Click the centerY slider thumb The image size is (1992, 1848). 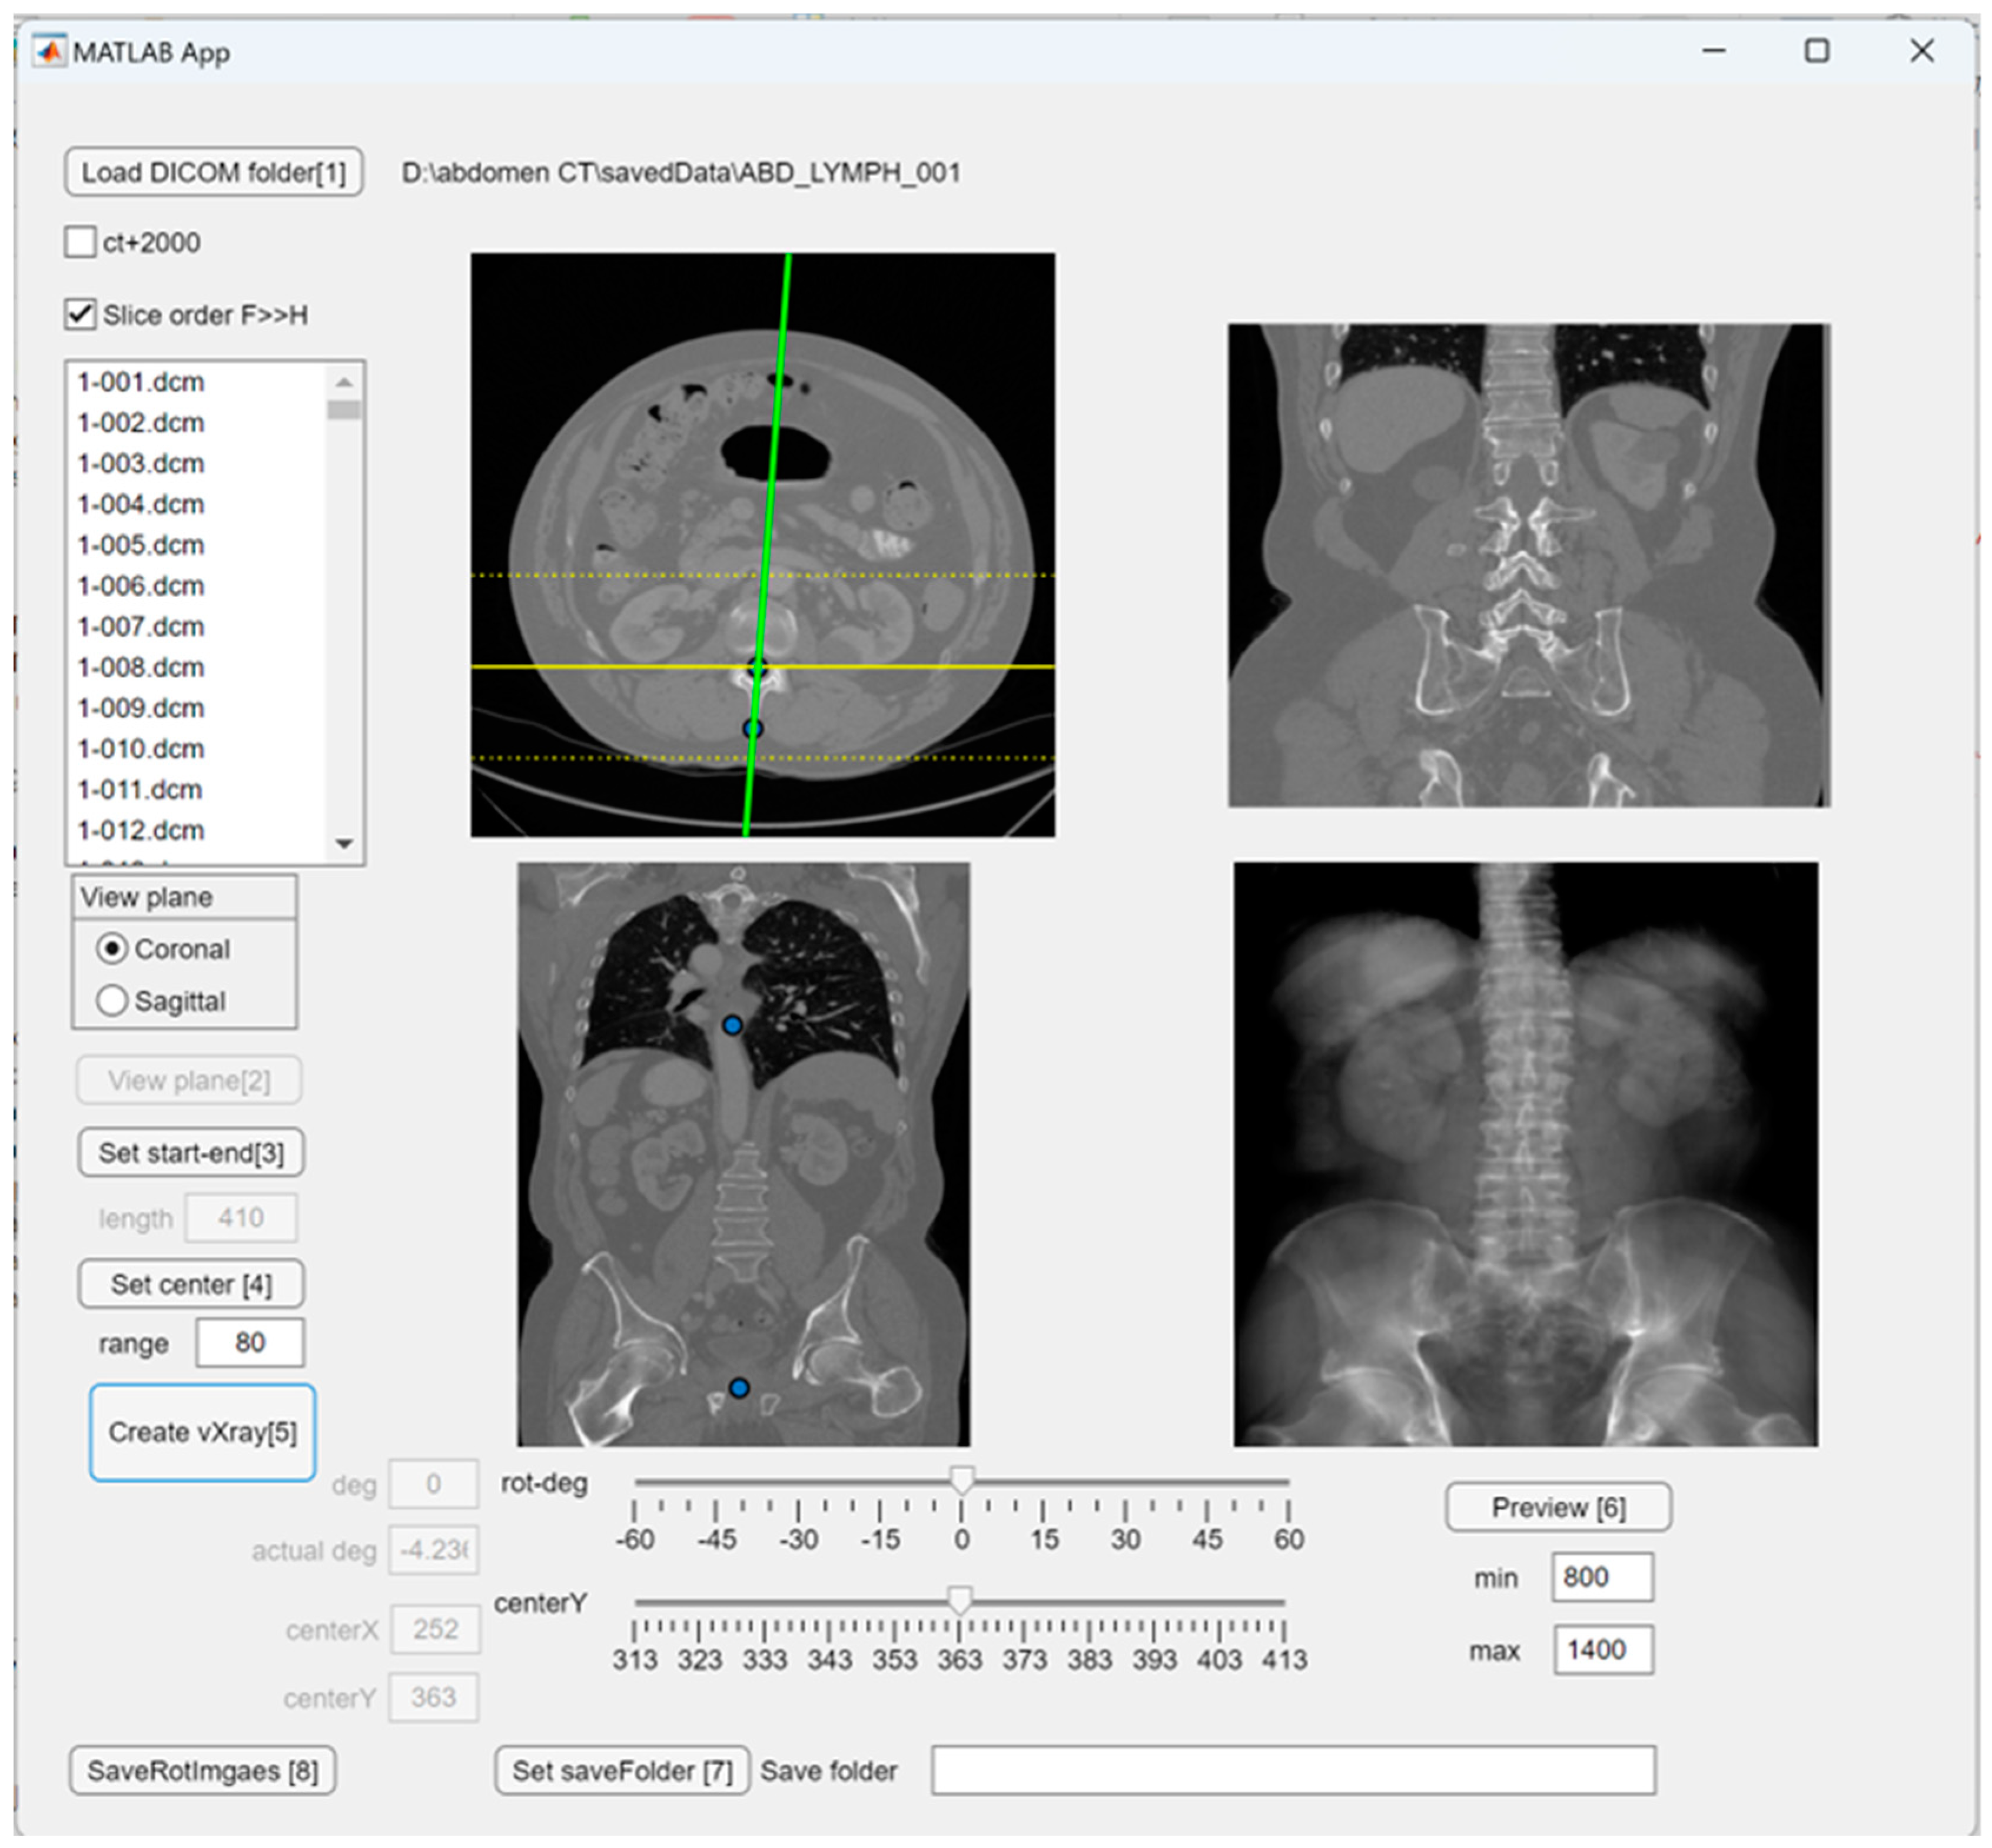[959, 1600]
